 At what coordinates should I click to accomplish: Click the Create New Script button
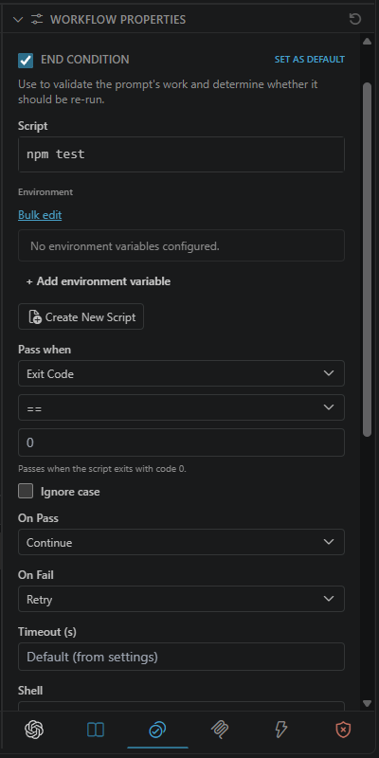tap(81, 316)
